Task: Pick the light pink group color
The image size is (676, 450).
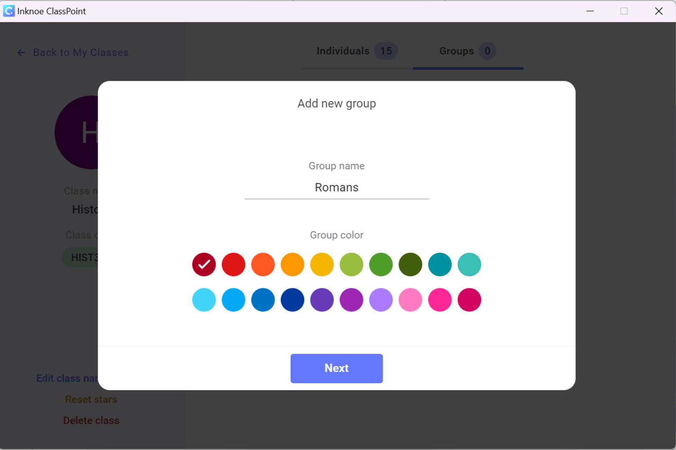Action: [x=411, y=300]
